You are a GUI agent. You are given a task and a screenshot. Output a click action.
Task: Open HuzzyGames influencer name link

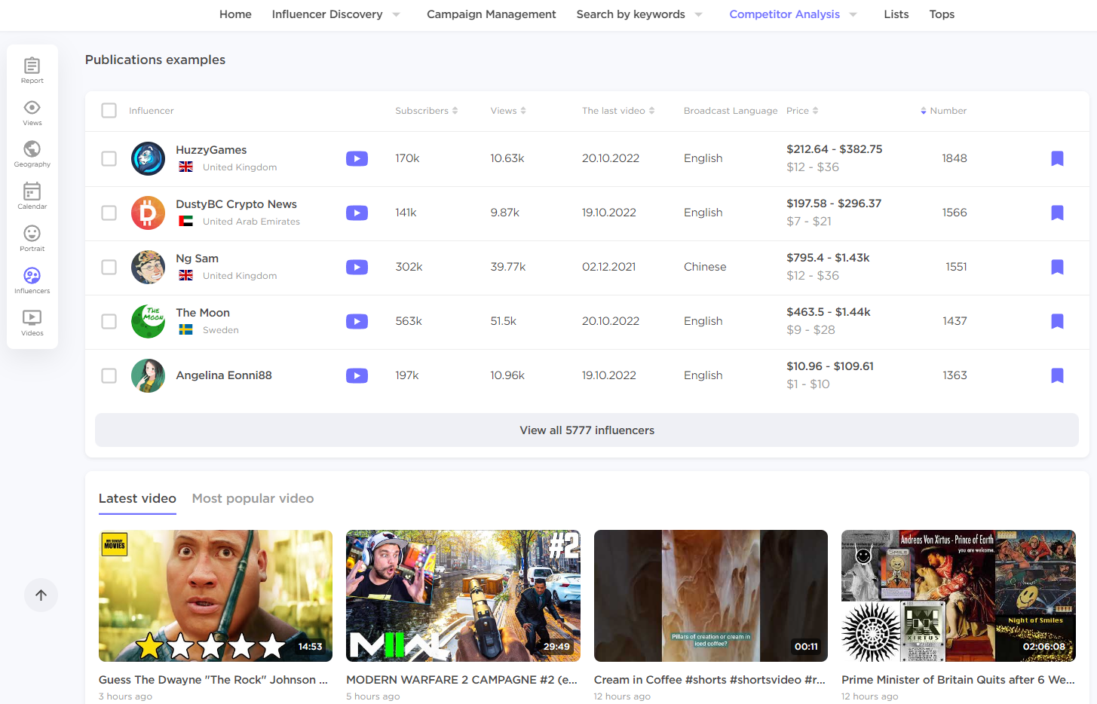coord(211,150)
